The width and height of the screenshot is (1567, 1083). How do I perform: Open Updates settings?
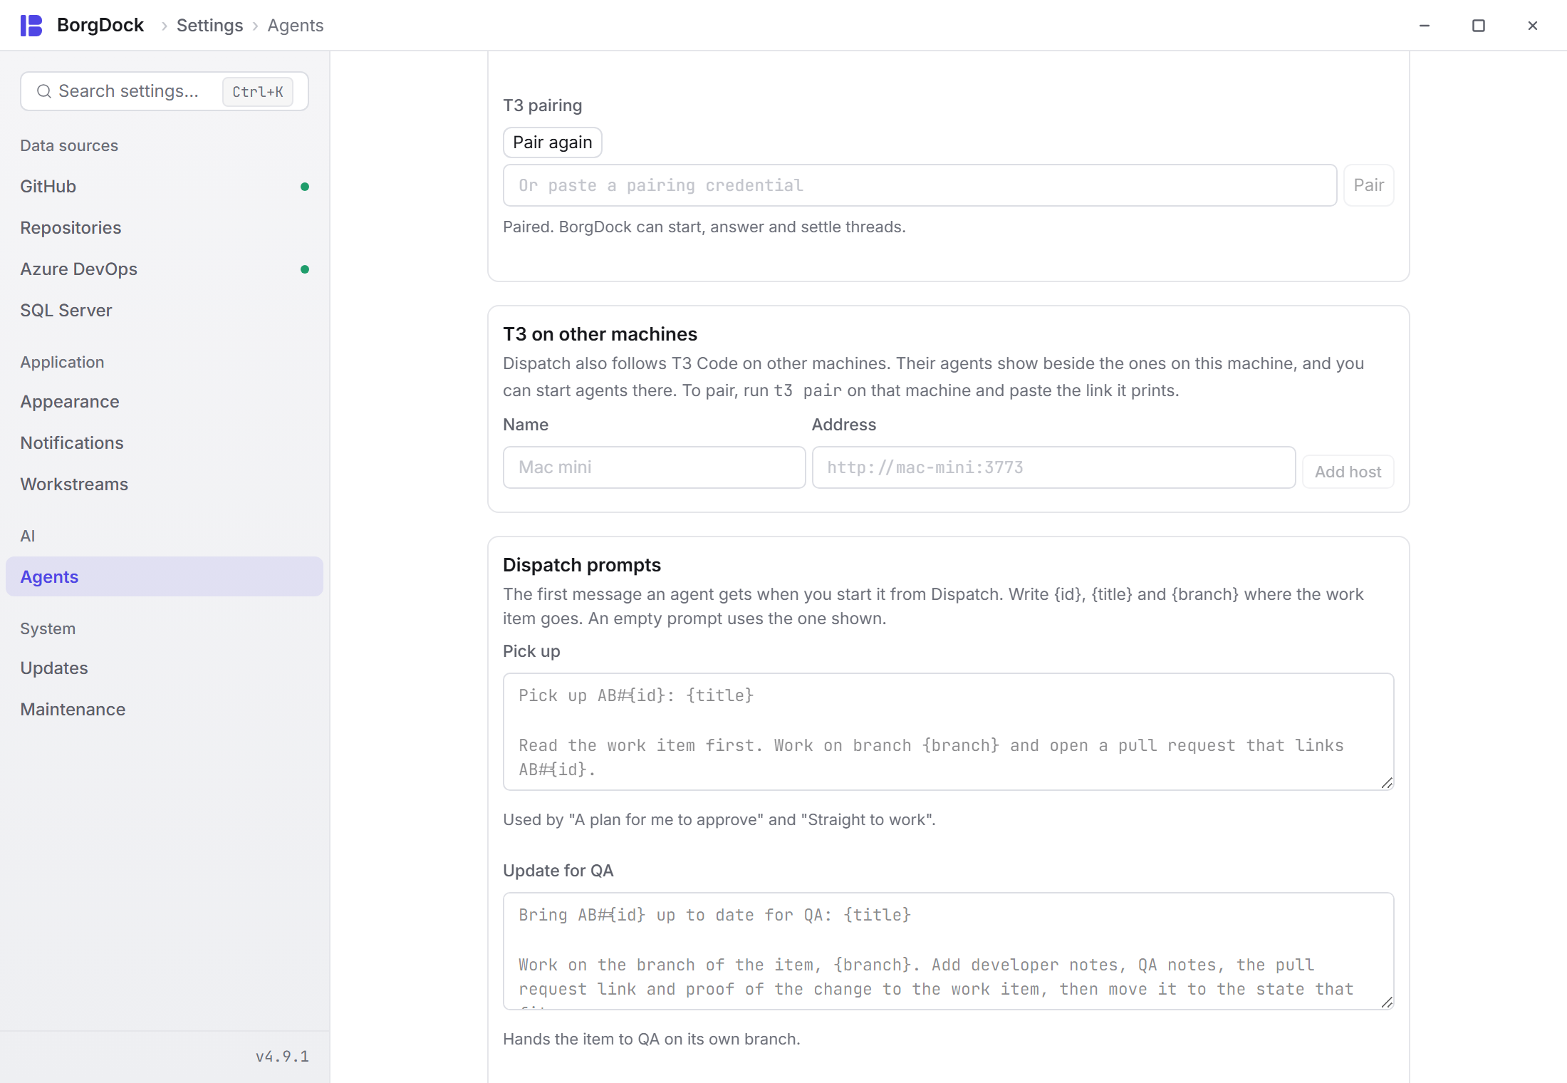click(165, 668)
